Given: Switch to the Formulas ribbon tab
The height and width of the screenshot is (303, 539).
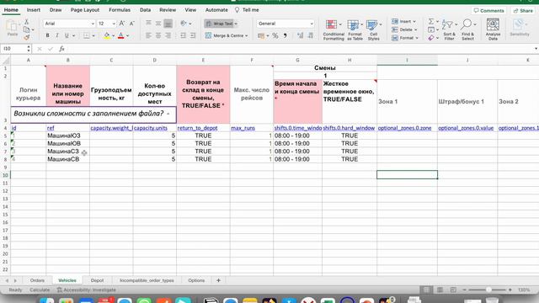Looking at the screenshot, I should pos(120,10).
